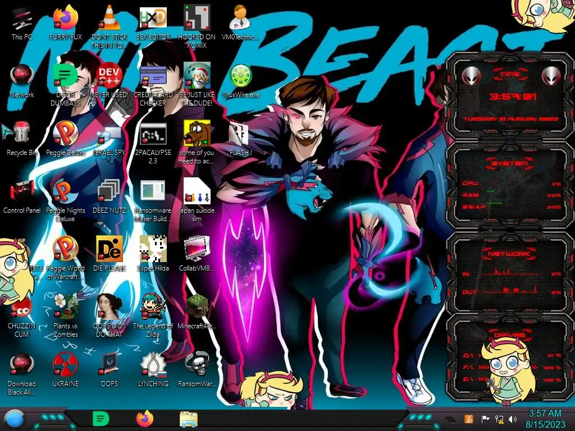Open the taskbar clock showing 3:57 AM

point(545,419)
